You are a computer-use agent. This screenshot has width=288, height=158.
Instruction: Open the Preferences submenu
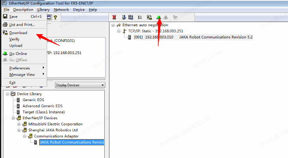coord(20,68)
